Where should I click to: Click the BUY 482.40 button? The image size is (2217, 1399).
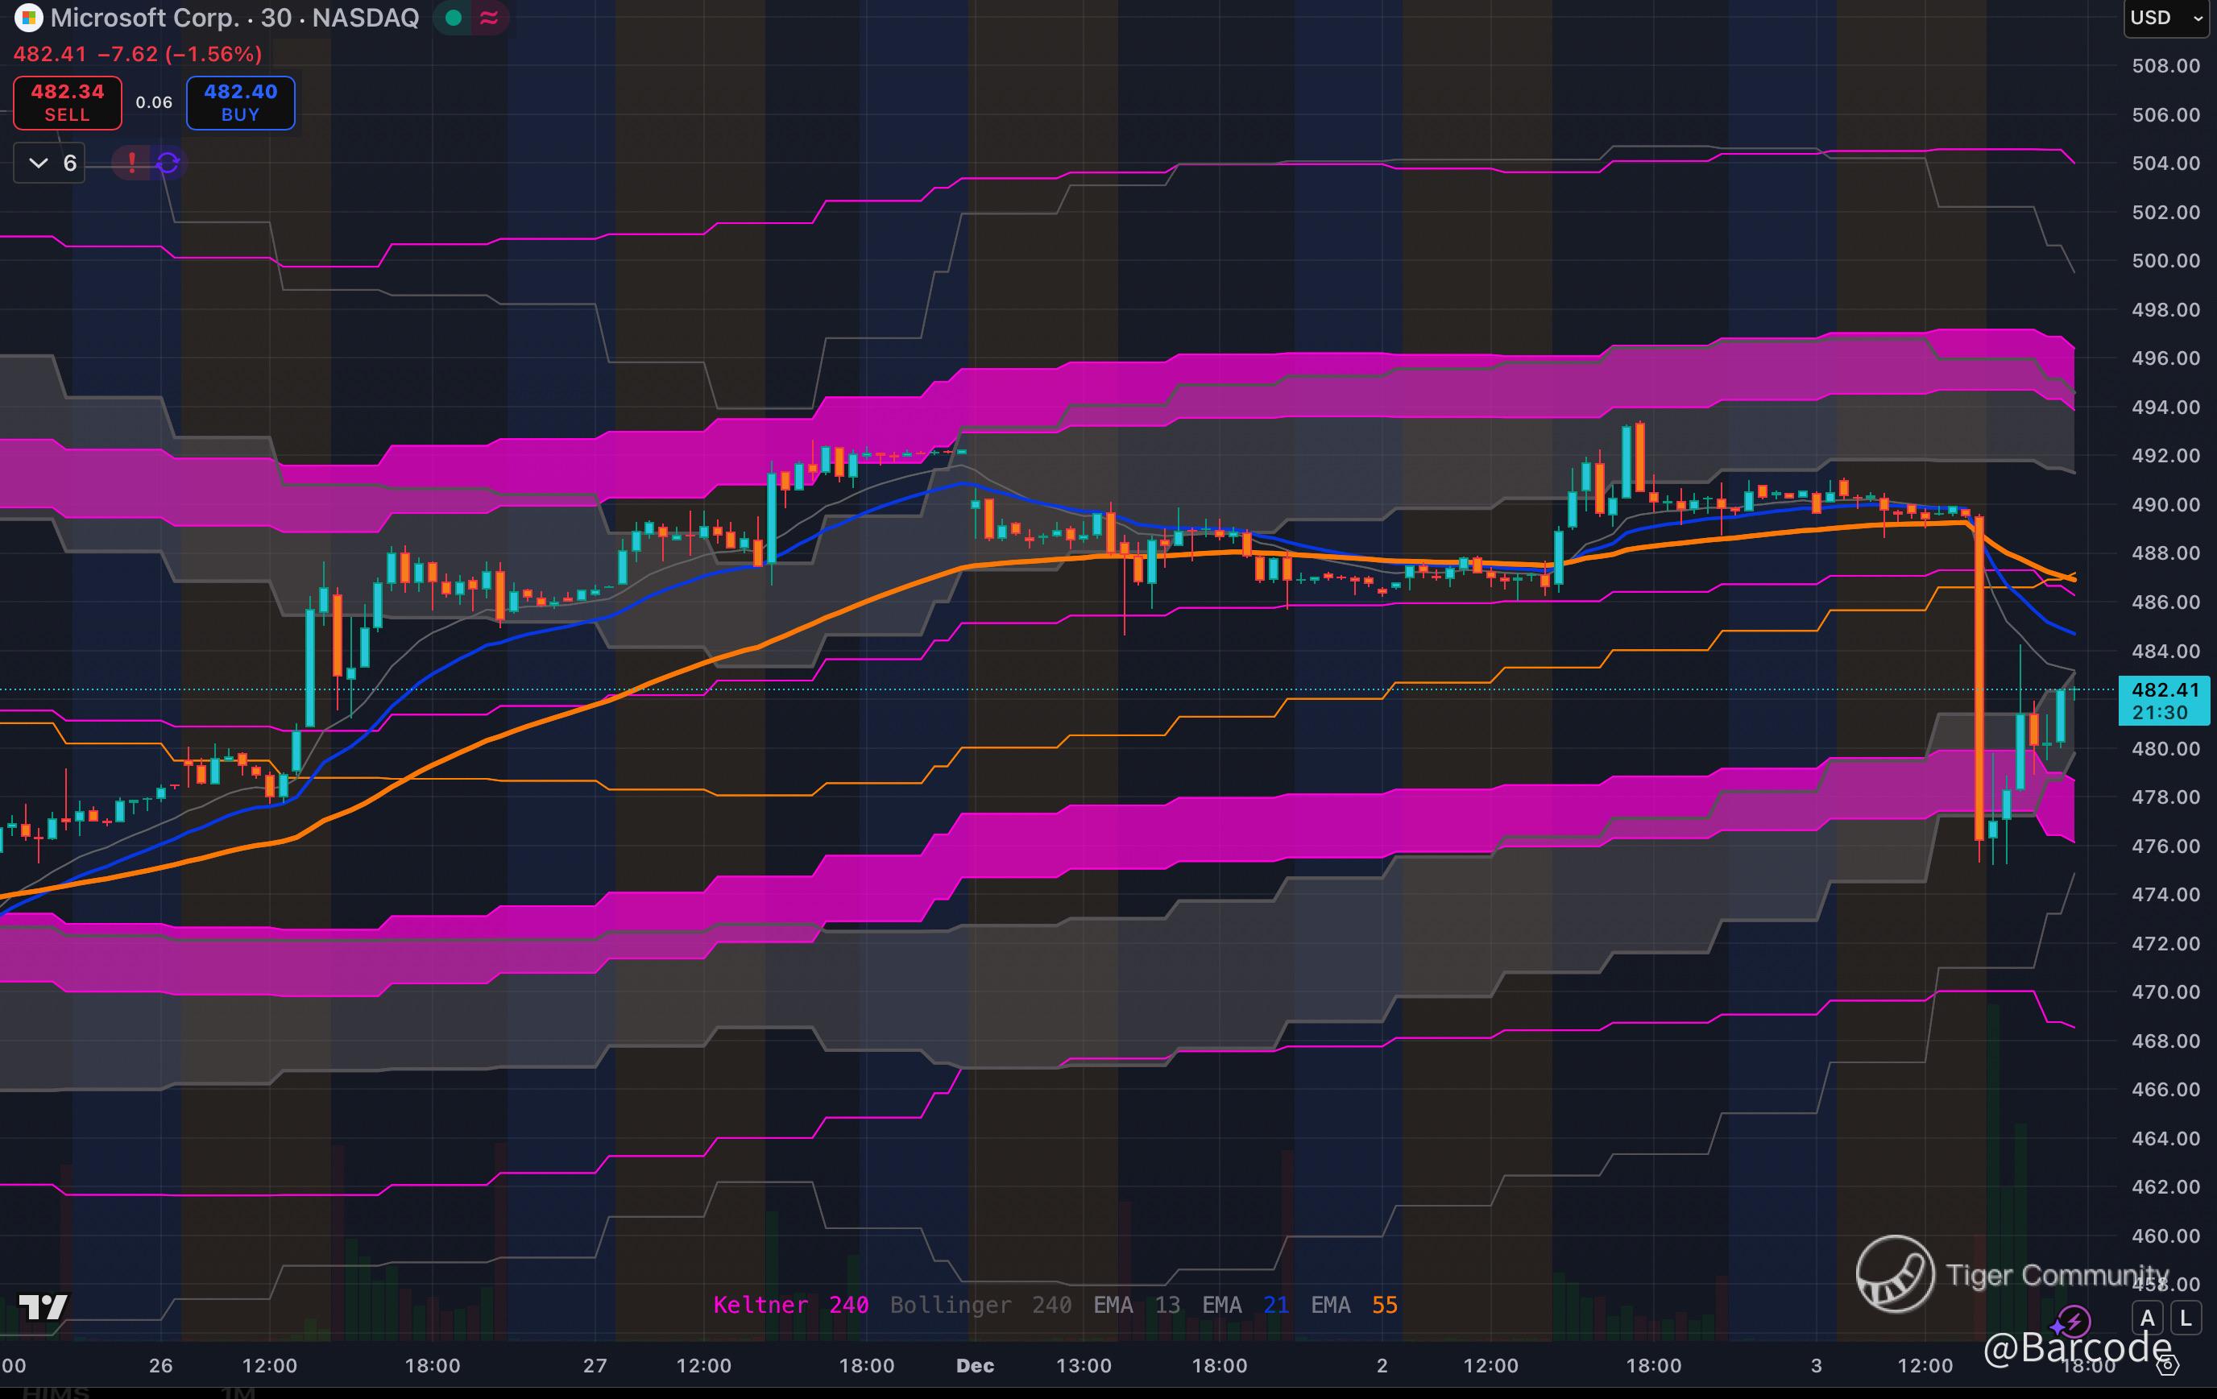click(240, 102)
